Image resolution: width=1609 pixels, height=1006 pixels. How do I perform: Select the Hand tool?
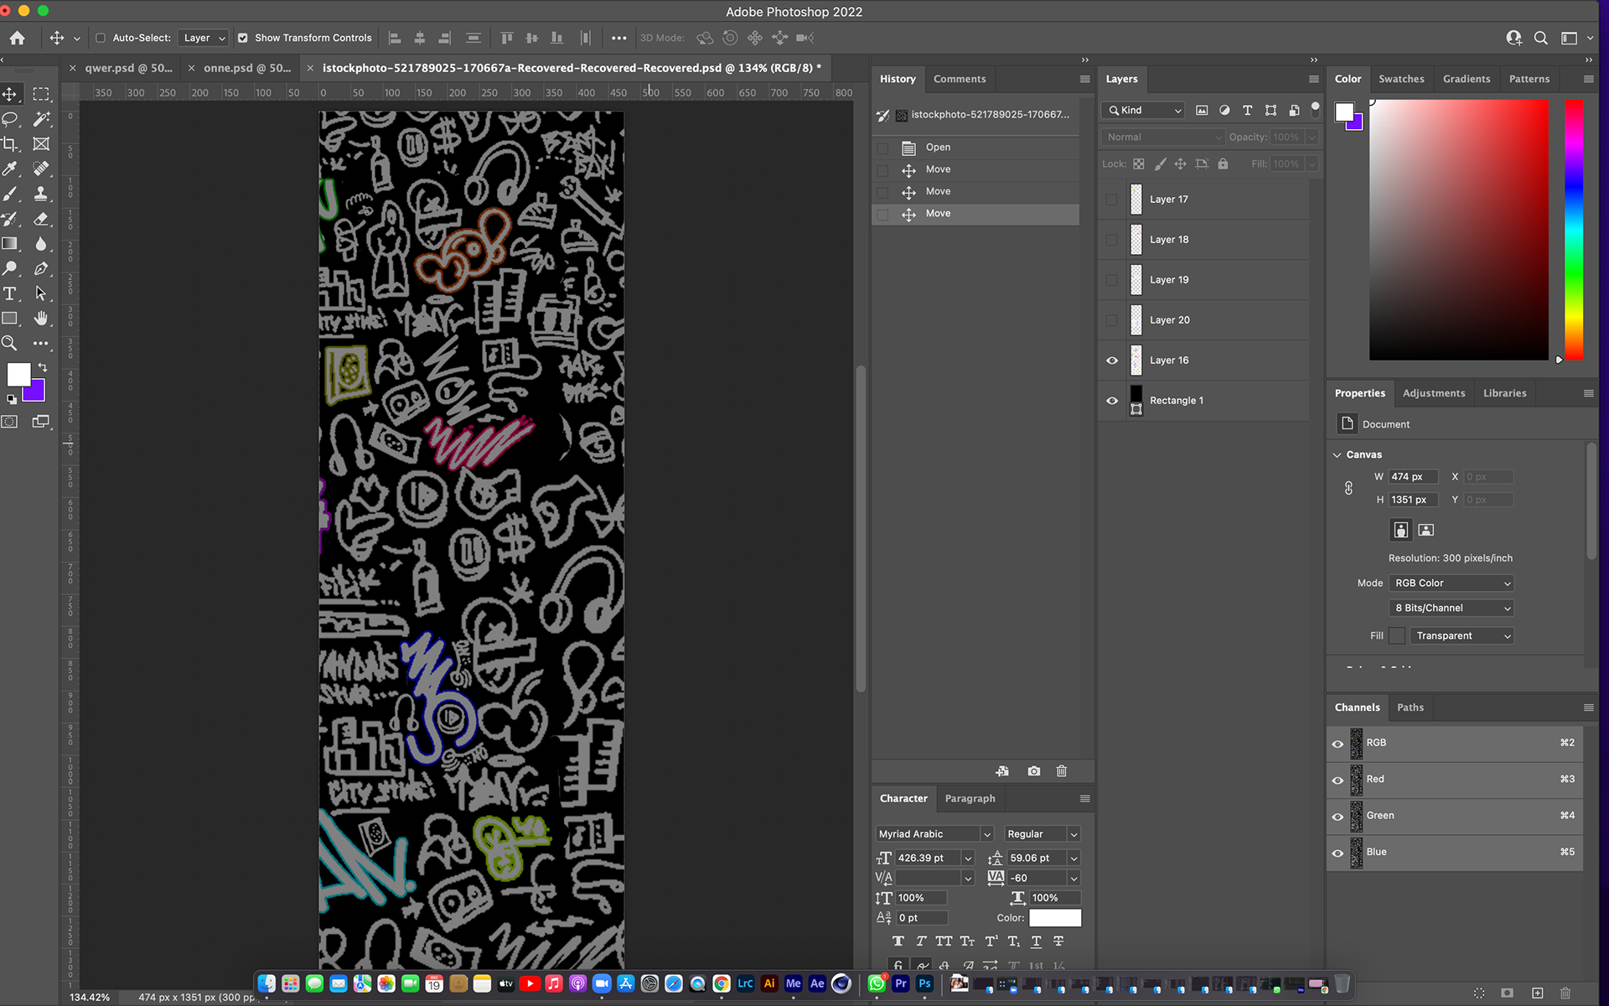41,319
